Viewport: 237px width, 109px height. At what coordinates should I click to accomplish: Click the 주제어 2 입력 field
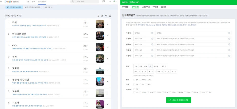tap(144, 39)
